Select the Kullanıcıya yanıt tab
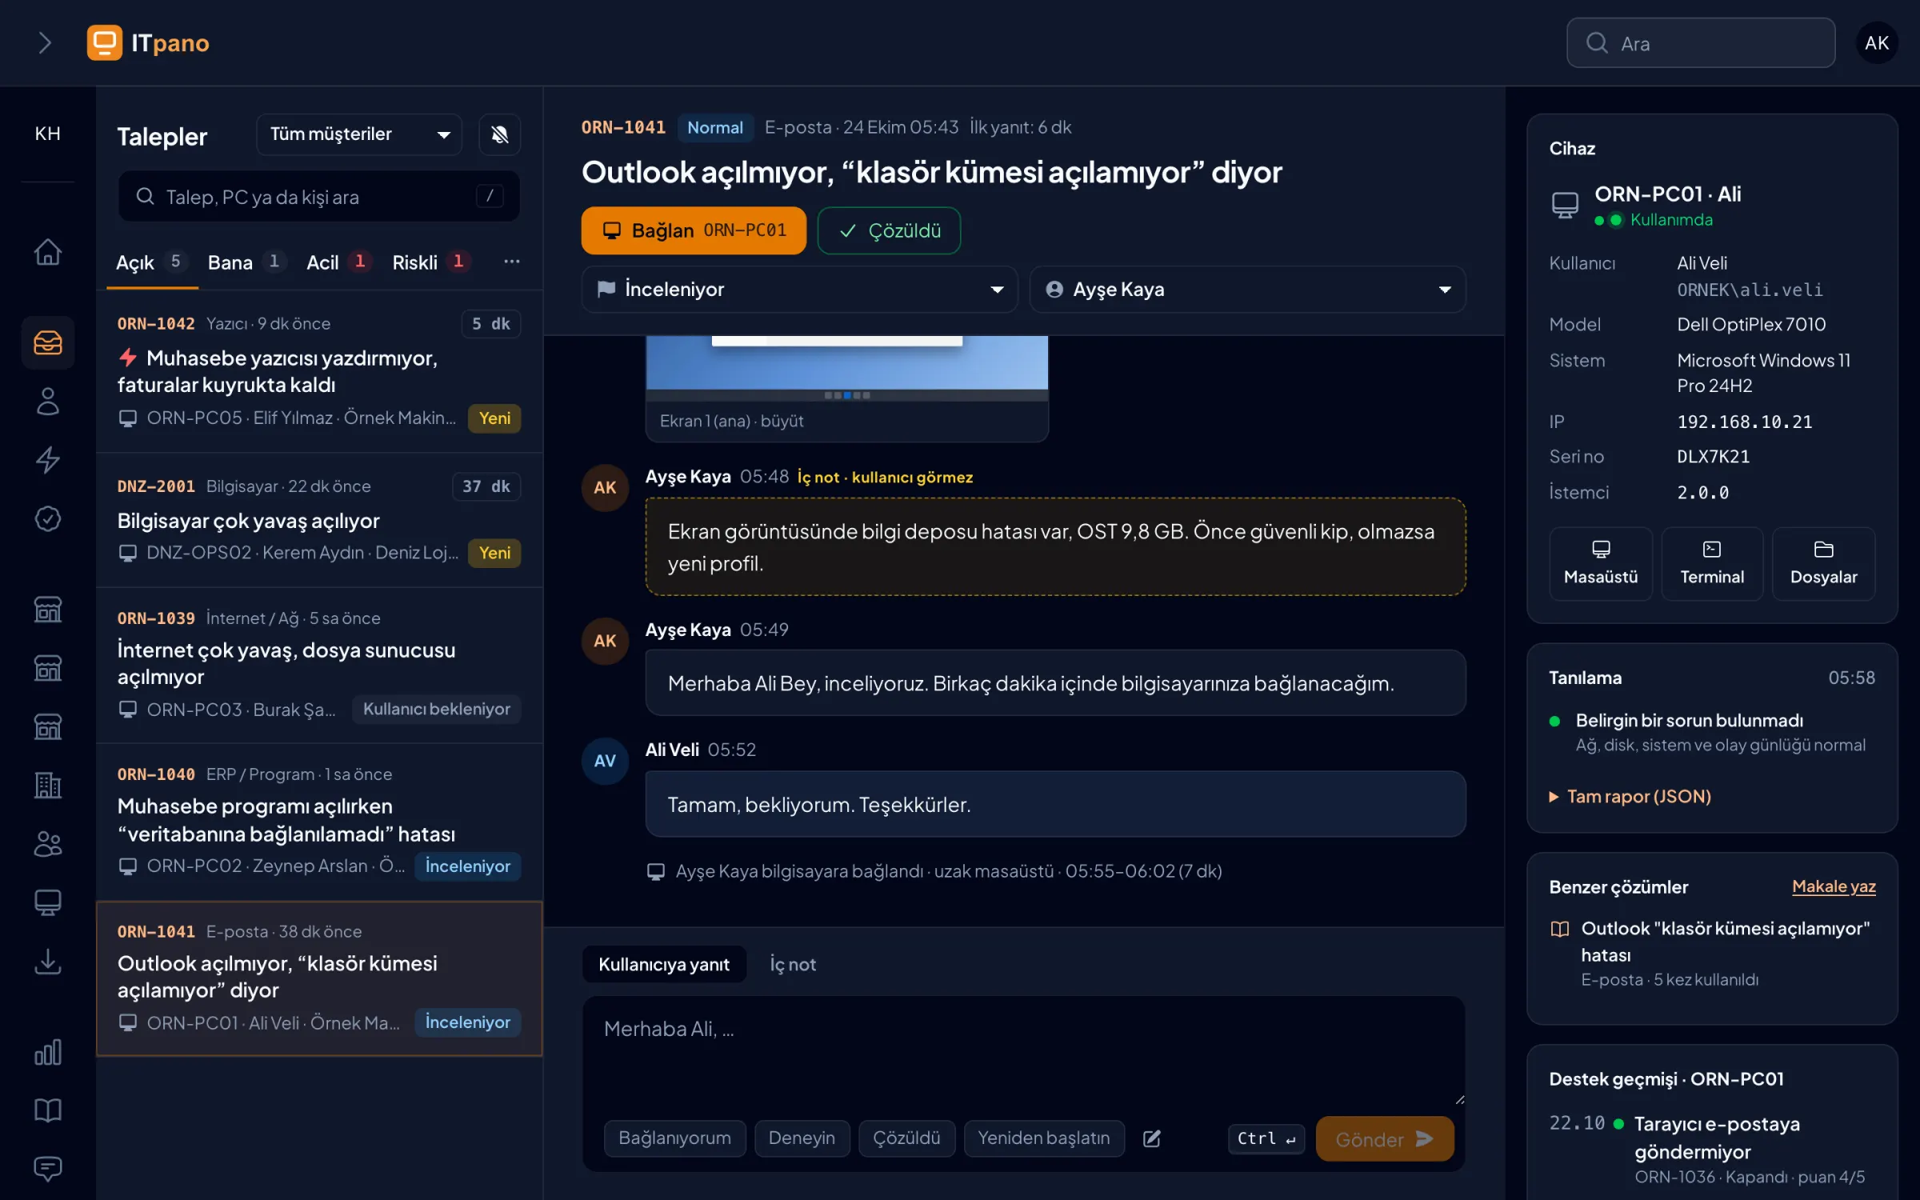 (x=664, y=964)
